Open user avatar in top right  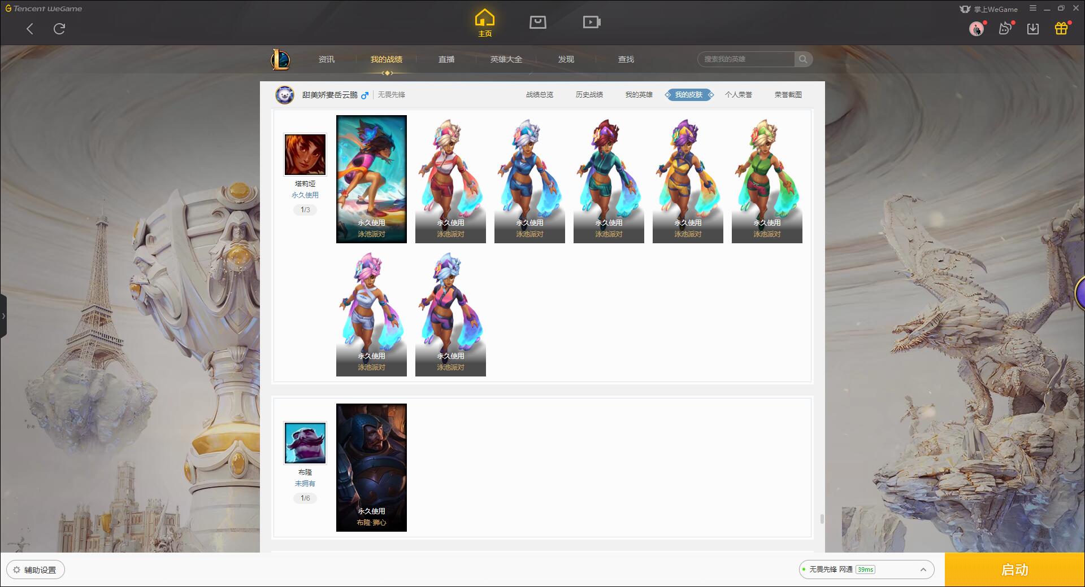click(x=976, y=29)
